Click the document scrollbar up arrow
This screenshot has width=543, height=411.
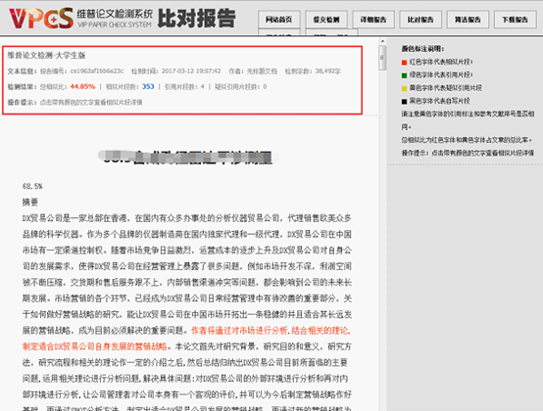[382, 41]
